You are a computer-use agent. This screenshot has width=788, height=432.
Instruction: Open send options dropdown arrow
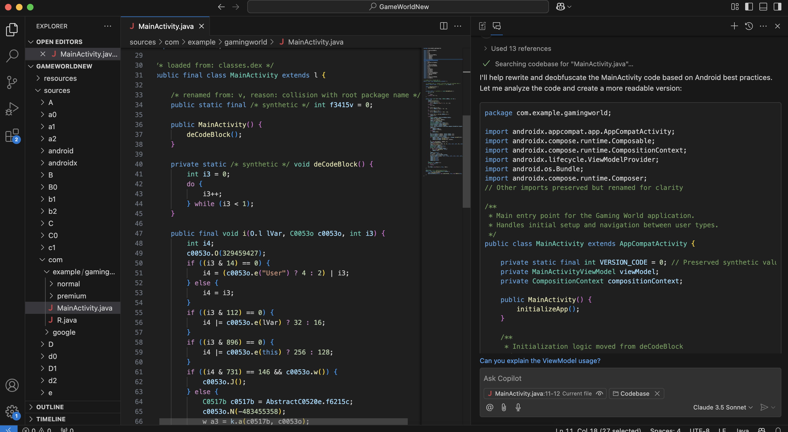pyautogui.click(x=773, y=407)
